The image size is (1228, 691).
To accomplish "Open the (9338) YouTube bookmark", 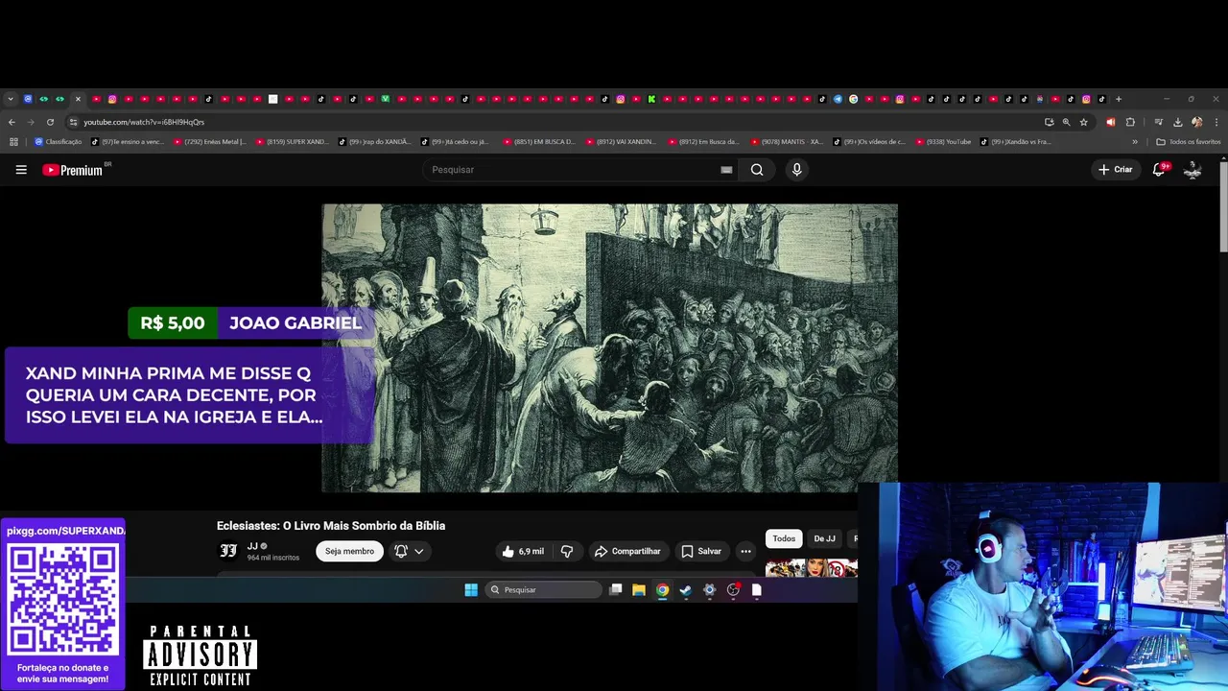I will click(x=943, y=142).
